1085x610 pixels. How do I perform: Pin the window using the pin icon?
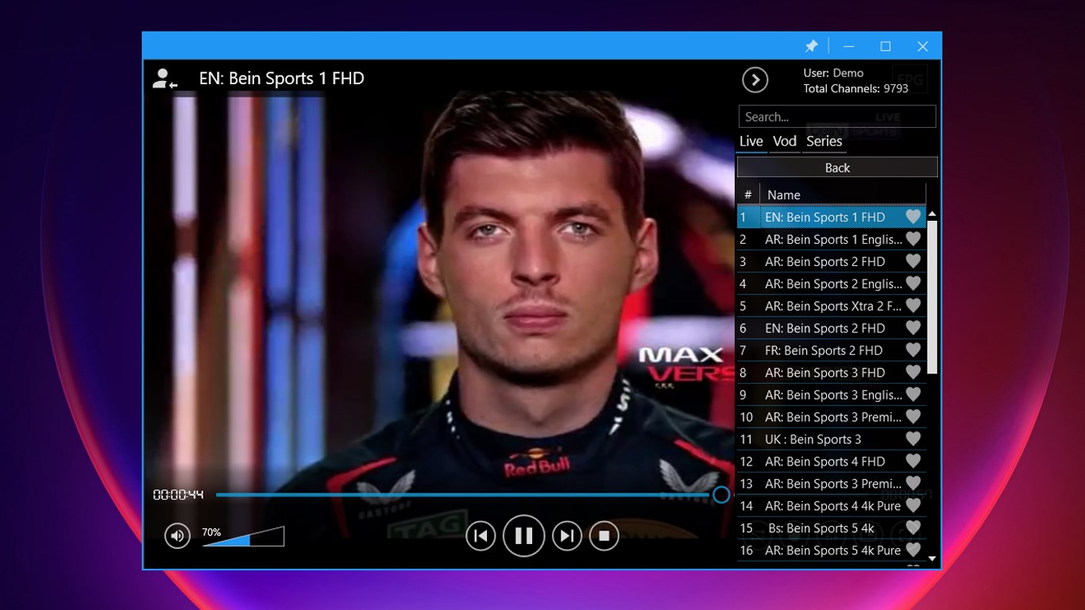[812, 46]
